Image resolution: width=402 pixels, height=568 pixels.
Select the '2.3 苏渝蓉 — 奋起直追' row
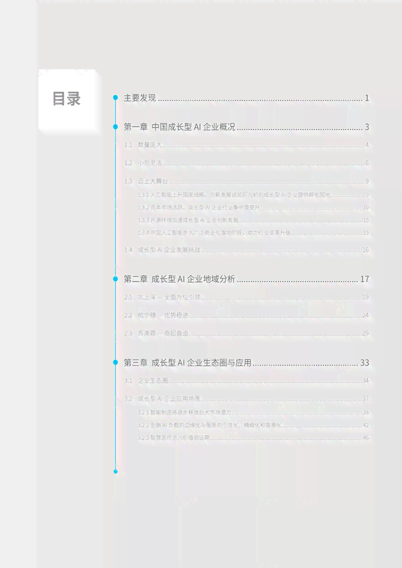pyautogui.click(x=246, y=333)
